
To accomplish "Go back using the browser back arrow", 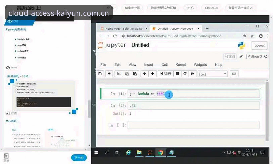I will (x=101, y=36).
